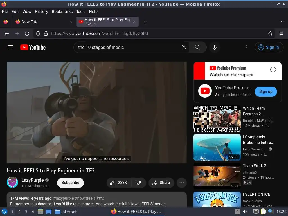Show site security lock info
Screen dimensions: 288x216
point(46,33)
